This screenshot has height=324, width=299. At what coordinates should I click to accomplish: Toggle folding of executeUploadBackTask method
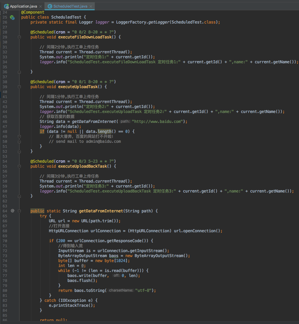(19, 166)
